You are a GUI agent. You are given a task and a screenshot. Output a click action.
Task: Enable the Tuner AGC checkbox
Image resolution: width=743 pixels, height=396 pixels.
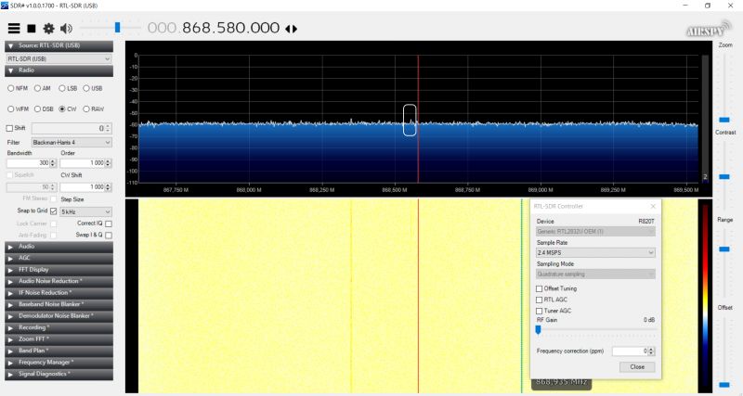540,312
